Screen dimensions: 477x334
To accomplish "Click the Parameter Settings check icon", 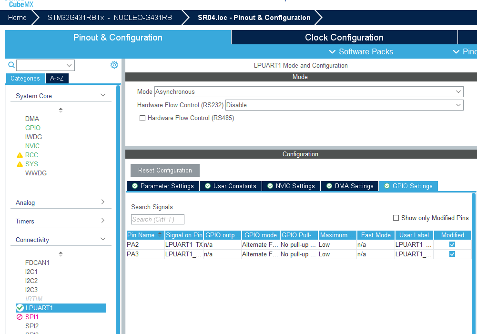I will coord(135,186).
